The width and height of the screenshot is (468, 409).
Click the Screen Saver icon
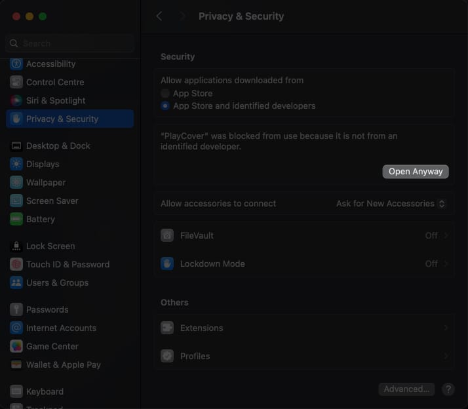click(16, 201)
